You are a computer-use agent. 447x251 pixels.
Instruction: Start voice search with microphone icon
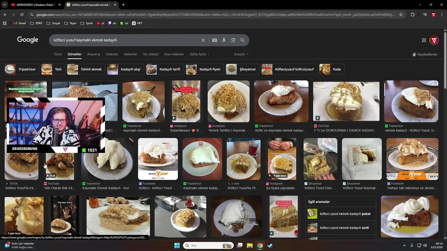point(224,40)
